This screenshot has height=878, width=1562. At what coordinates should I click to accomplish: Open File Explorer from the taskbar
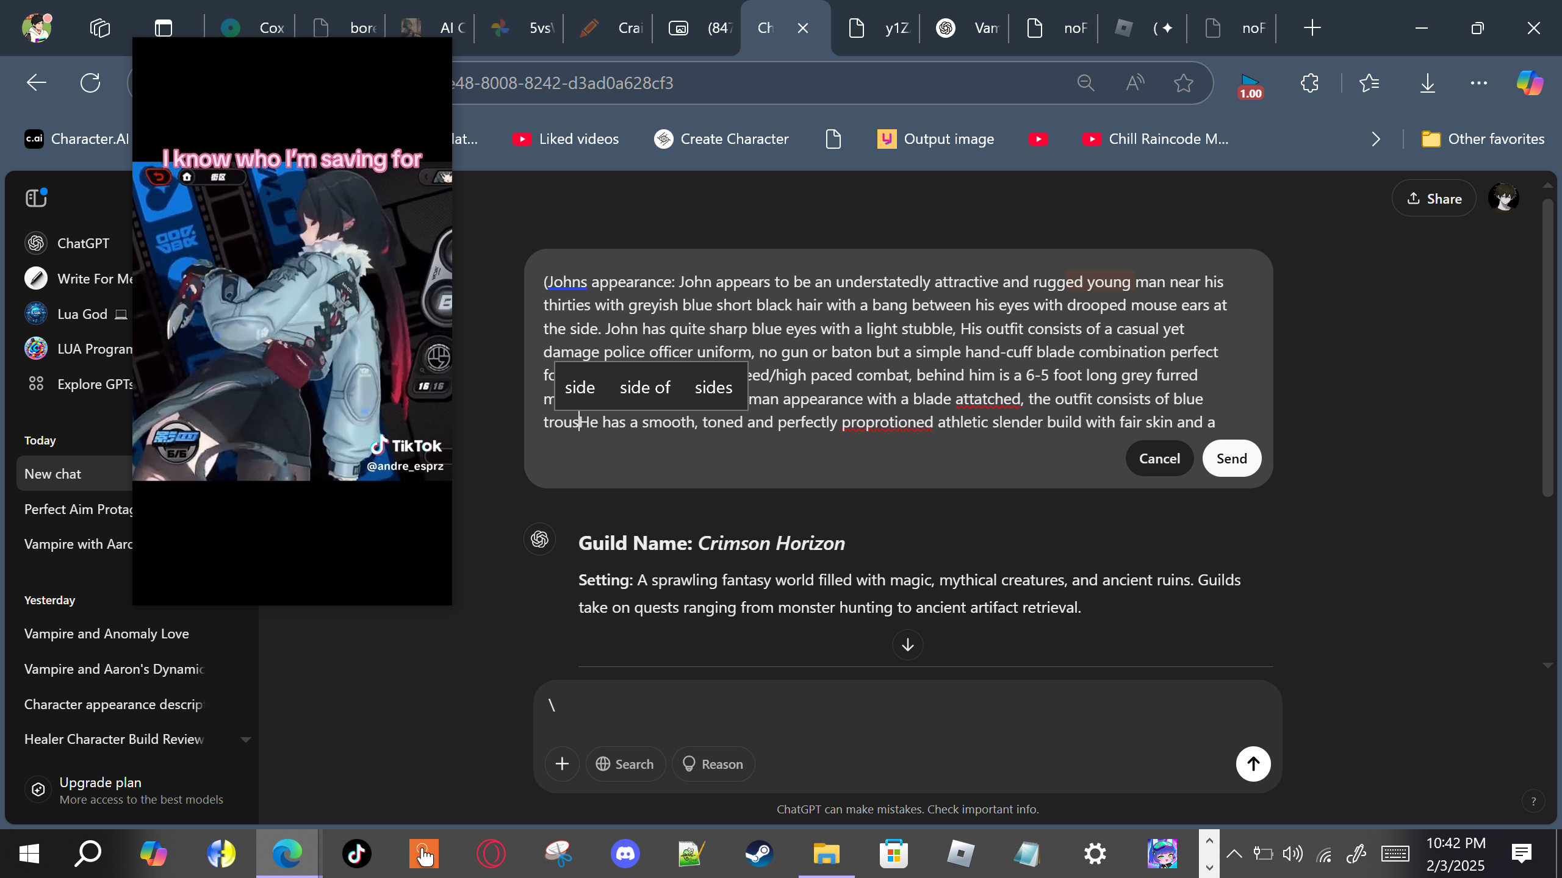[x=826, y=854]
